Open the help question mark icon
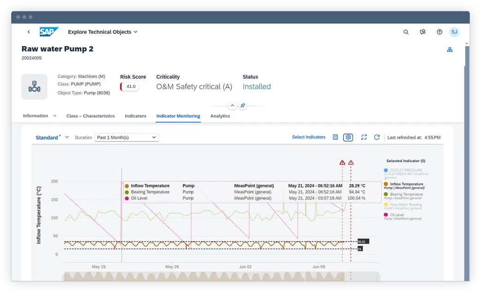Image resolution: width=481 pixels, height=292 pixels. (439, 32)
